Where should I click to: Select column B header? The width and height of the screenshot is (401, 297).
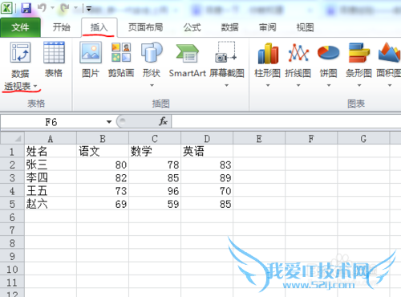point(103,138)
